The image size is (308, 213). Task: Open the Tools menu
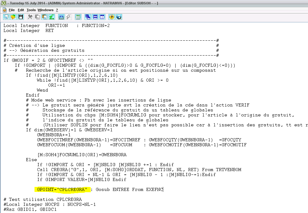click(x=31, y=10)
